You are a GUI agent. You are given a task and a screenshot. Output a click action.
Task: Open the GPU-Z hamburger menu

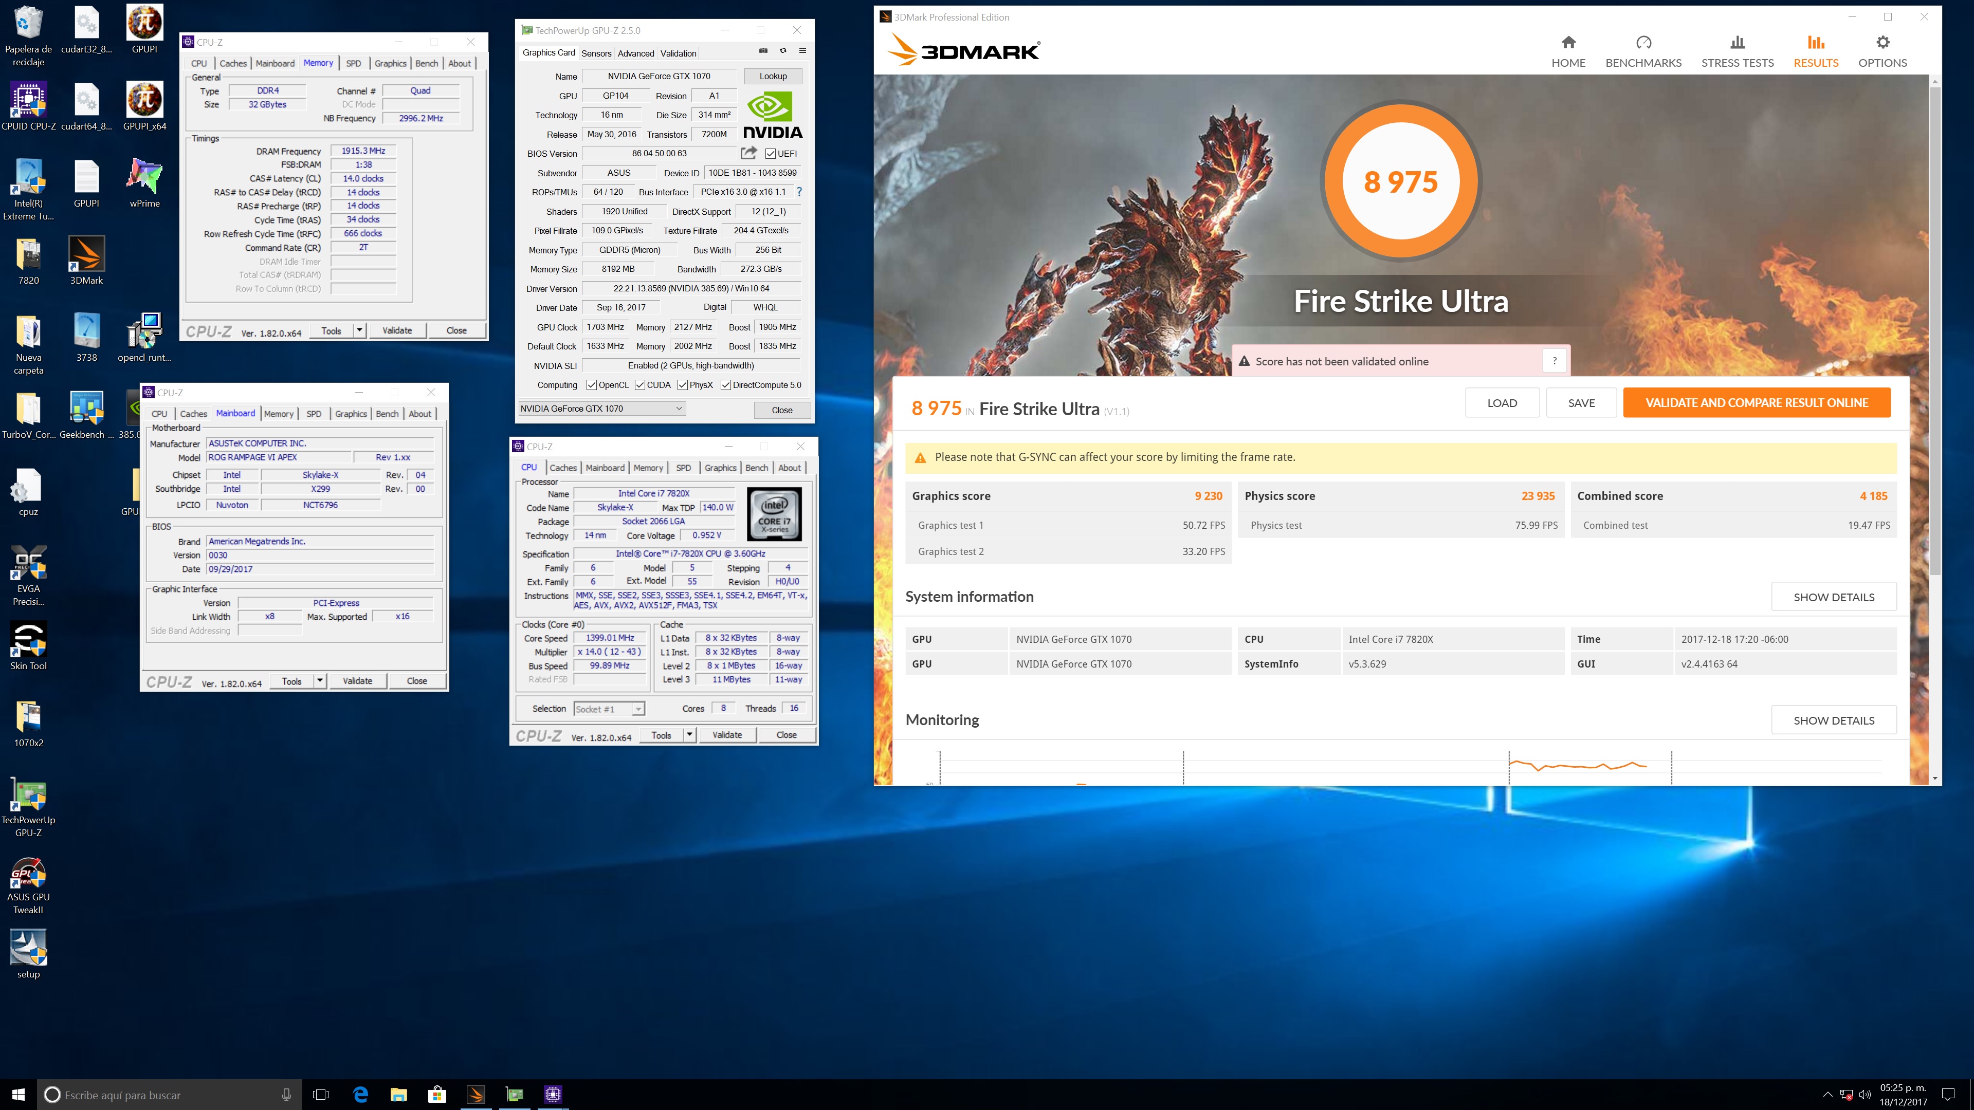click(x=802, y=50)
